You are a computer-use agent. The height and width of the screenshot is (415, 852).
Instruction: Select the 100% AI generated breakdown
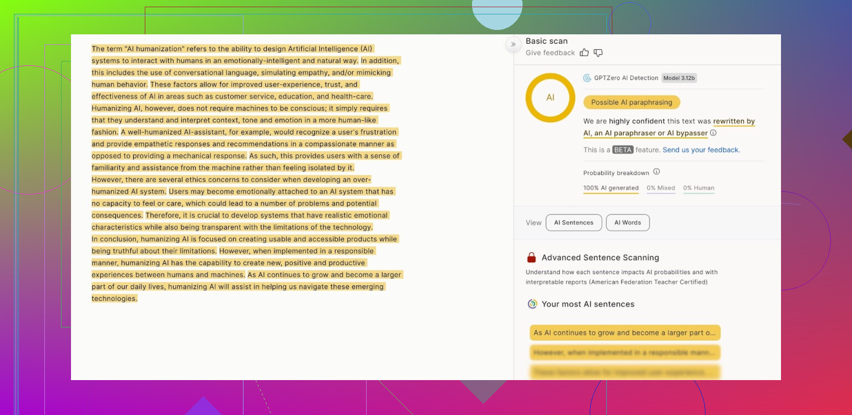611,188
